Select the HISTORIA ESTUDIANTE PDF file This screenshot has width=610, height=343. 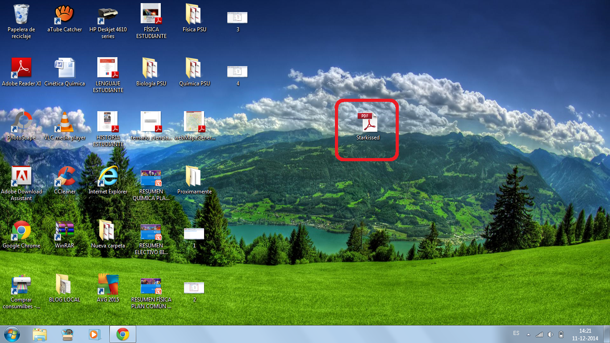[108, 129]
